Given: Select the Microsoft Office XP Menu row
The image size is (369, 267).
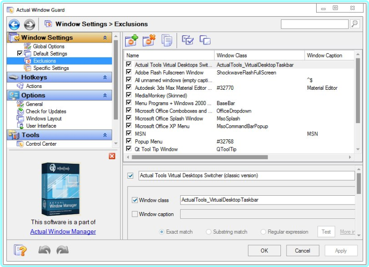Looking at the screenshot, I should (239, 126).
